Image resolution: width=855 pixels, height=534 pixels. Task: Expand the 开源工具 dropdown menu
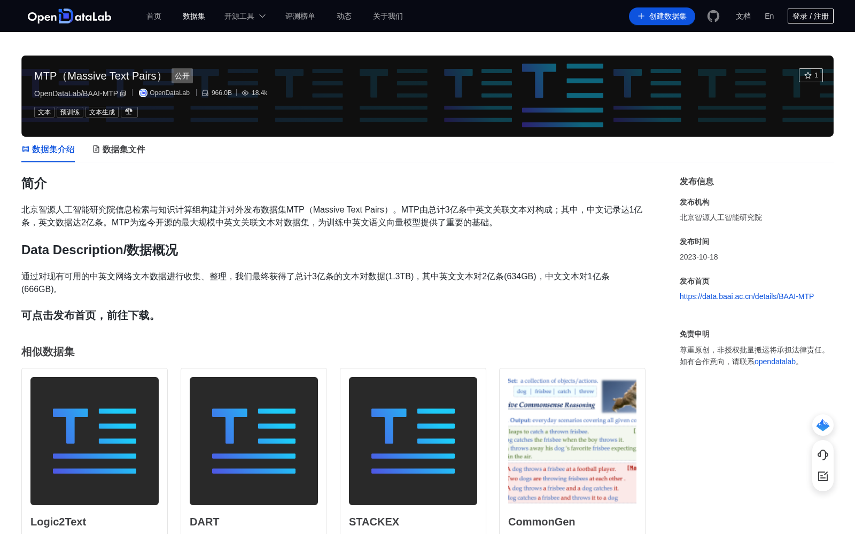pyautogui.click(x=245, y=16)
